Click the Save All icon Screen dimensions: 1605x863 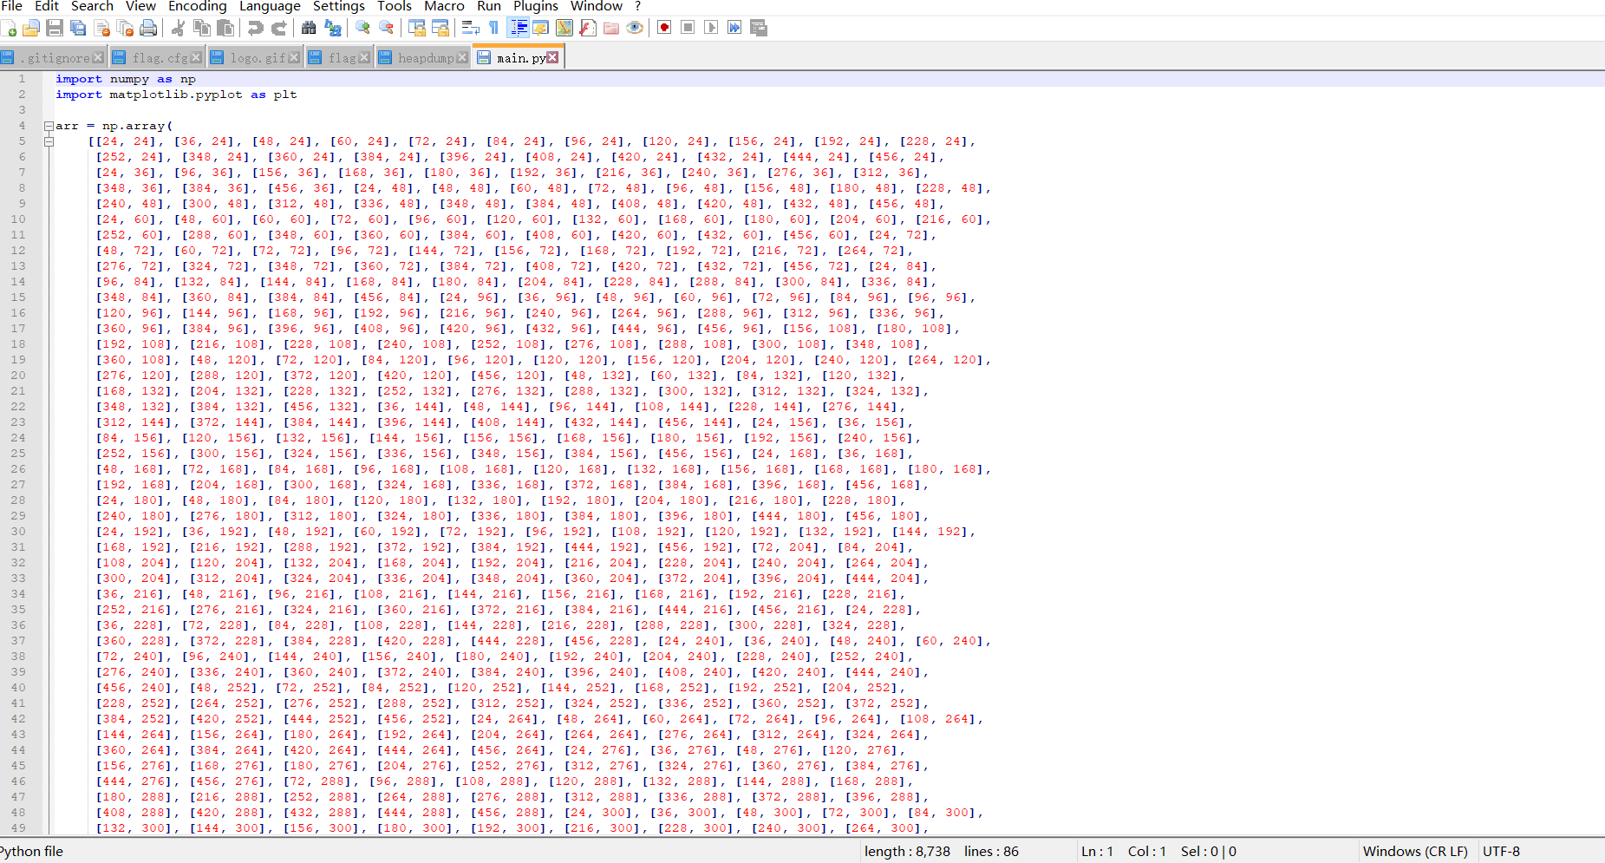point(78,29)
